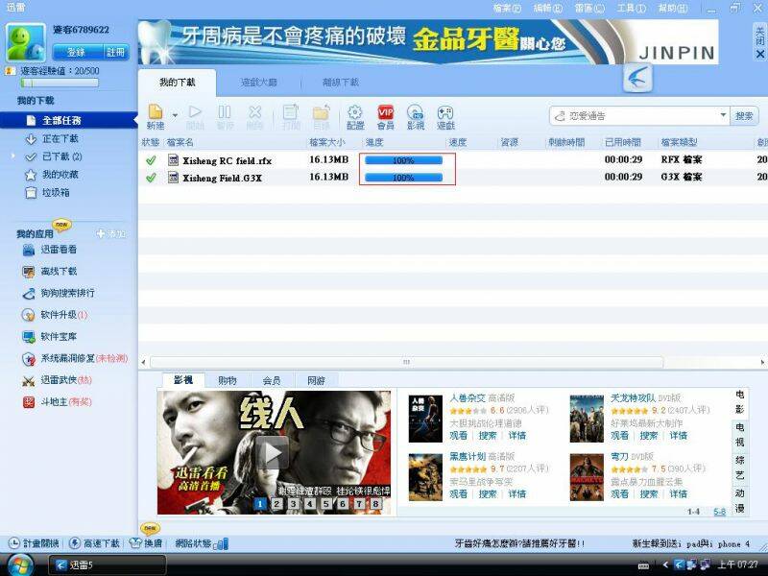Viewport: 768px width, 576px height.
Task: Click the Pause (暫停) toolbar icon
Action: point(225,112)
